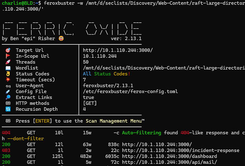Click the FERIC OXIDE ASCII art banner
245x166 pixels.
(72, 29)
